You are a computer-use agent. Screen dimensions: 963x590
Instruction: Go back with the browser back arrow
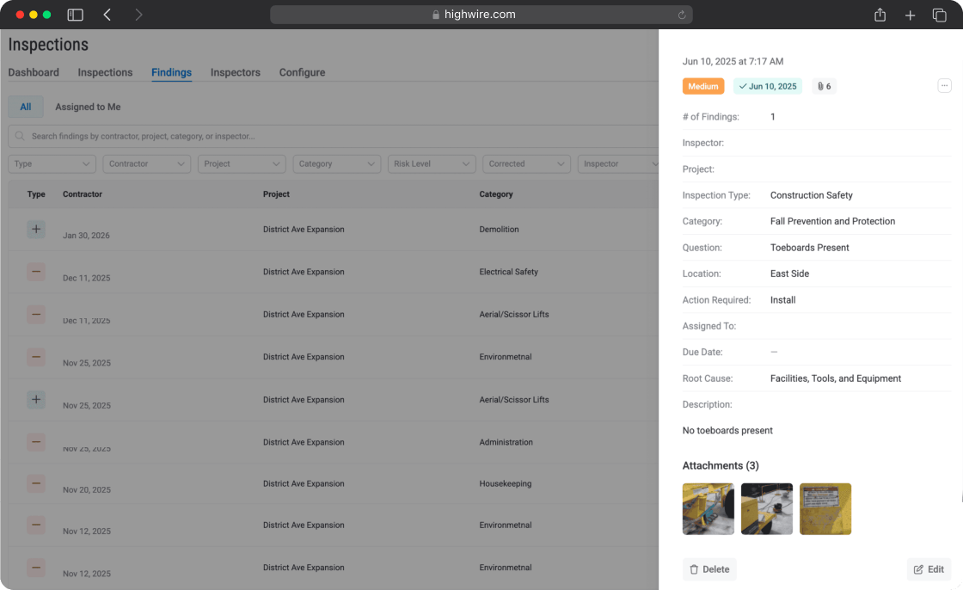[x=107, y=15]
